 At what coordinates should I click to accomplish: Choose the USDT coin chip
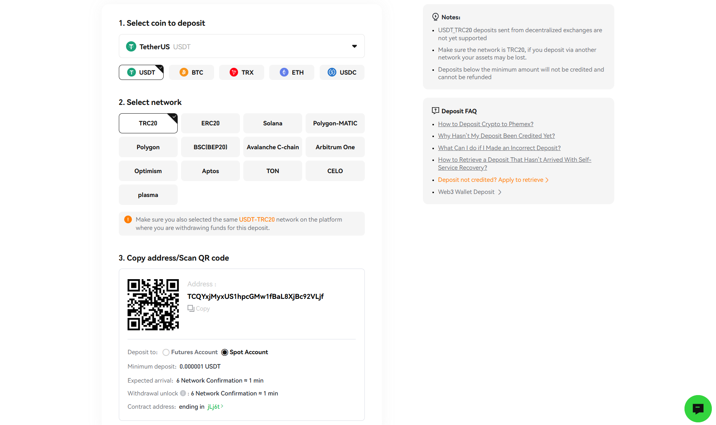pyautogui.click(x=141, y=72)
